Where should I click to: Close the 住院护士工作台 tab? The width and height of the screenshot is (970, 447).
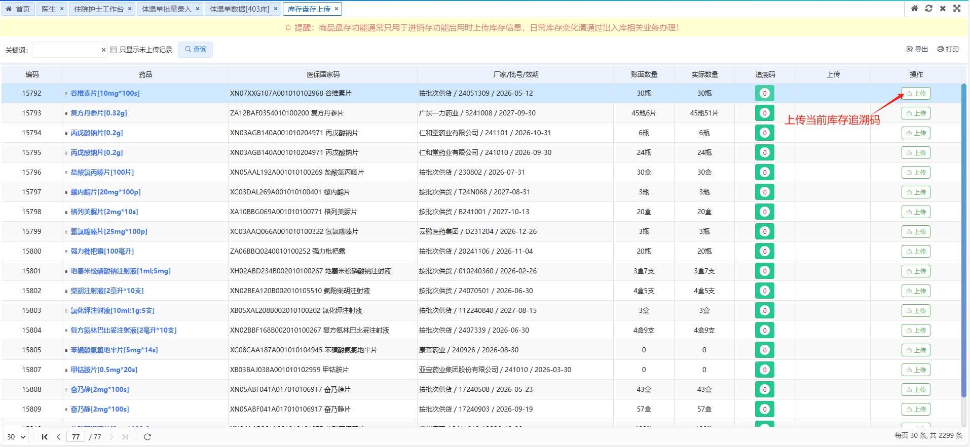130,9
